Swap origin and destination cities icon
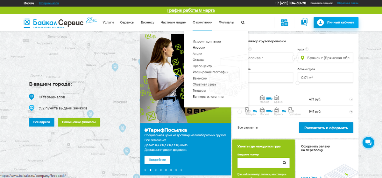This screenshot has width=382, height=178. click(295, 58)
